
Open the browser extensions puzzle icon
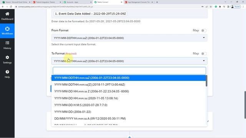coord(220,7)
